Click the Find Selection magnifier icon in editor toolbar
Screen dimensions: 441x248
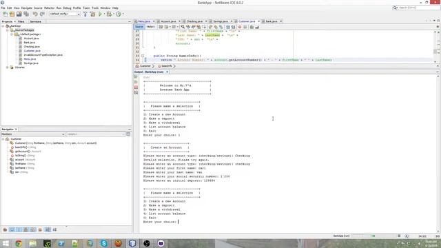point(183,27)
